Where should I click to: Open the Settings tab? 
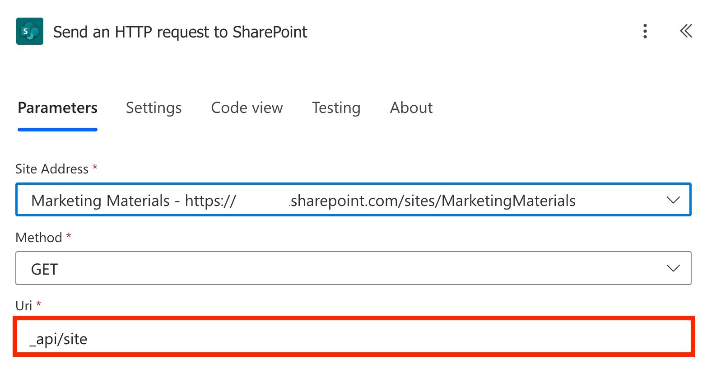(153, 108)
